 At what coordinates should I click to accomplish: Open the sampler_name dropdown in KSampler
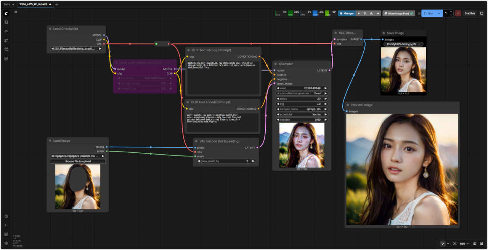point(302,109)
